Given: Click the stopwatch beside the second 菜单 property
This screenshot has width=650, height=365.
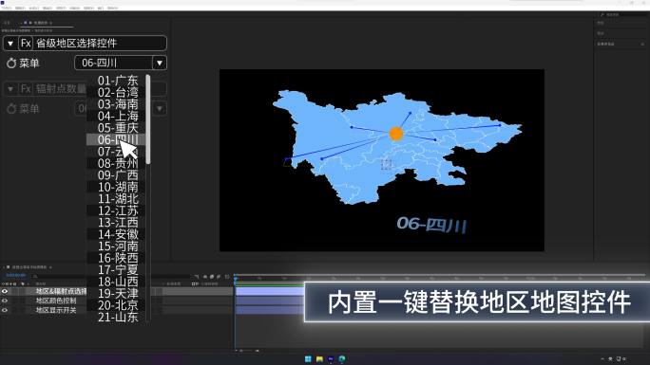Looking at the screenshot, I should click(11, 109).
